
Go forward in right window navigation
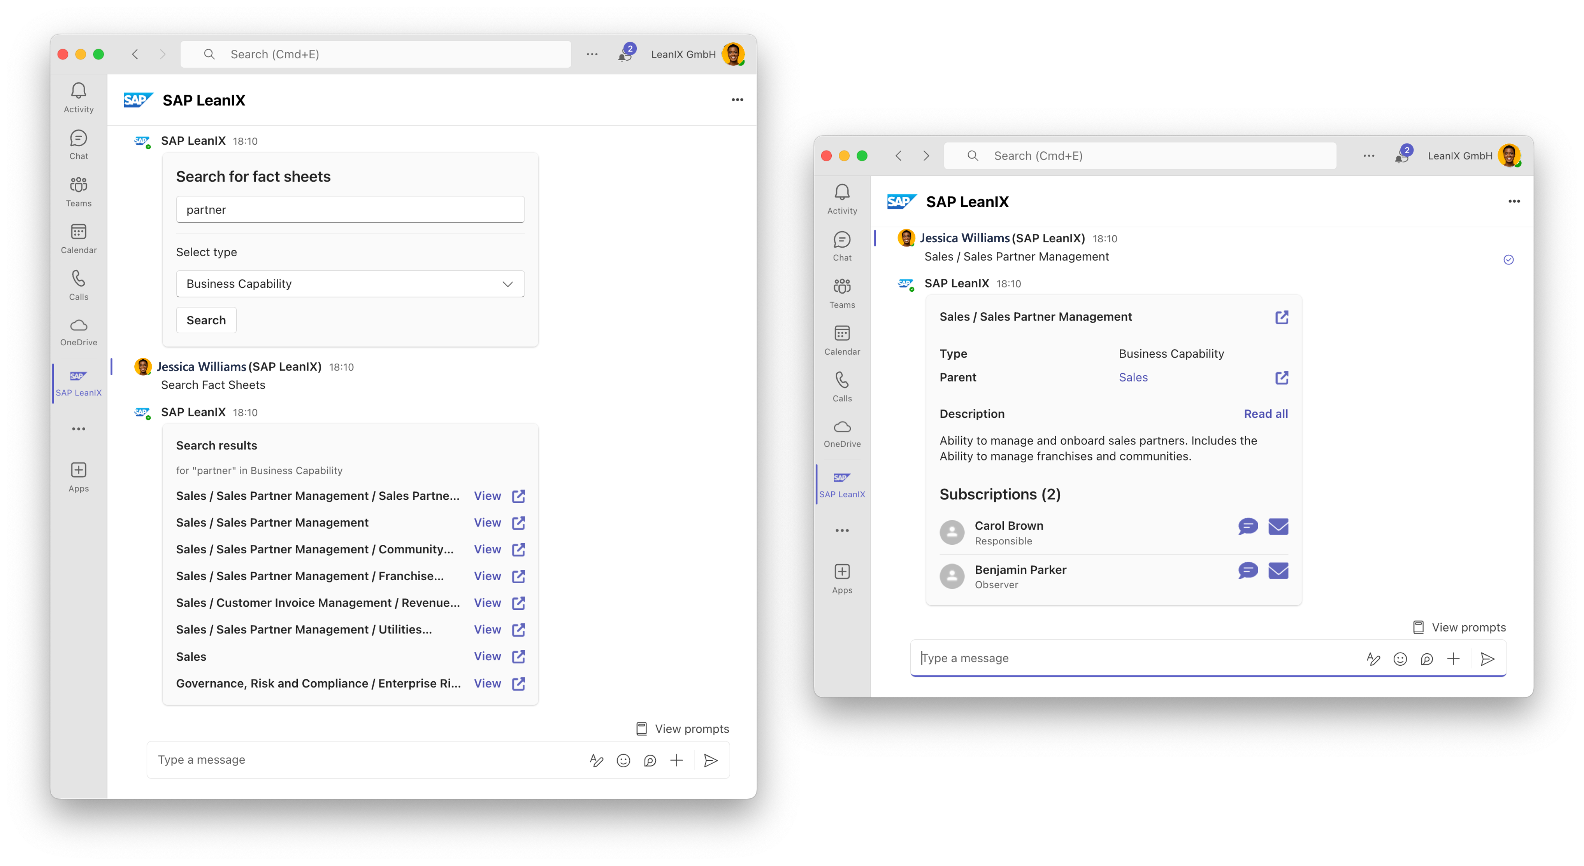(x=925, y=156)
